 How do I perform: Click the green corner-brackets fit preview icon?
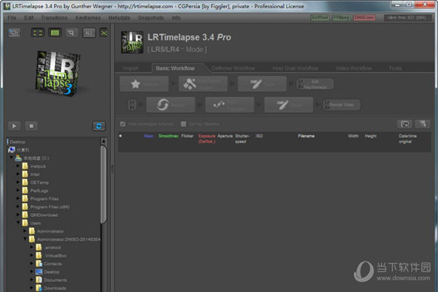point(38,33)
